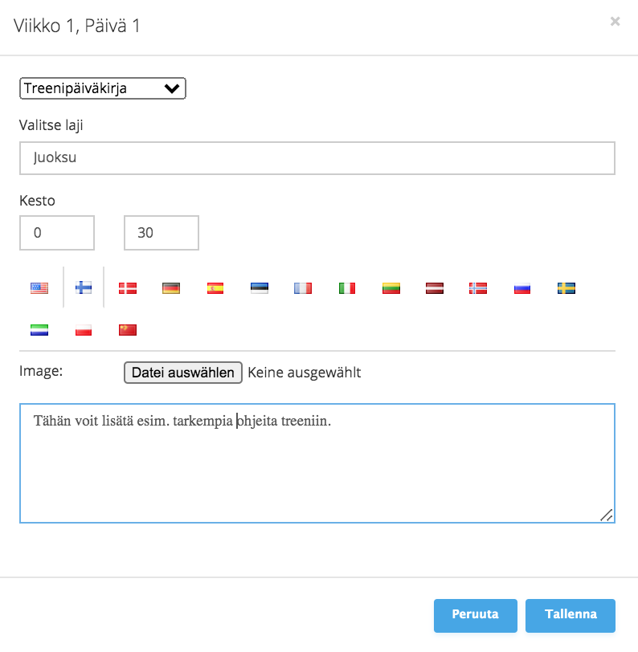Viewport: 638px width, 652px height.
Task: Pick the German flag language
Action: tap(171, 288)
